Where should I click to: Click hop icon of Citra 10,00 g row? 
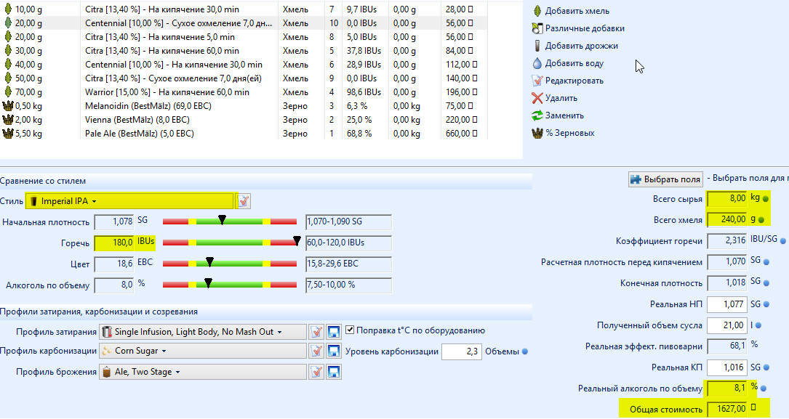(x=7, y=9)
